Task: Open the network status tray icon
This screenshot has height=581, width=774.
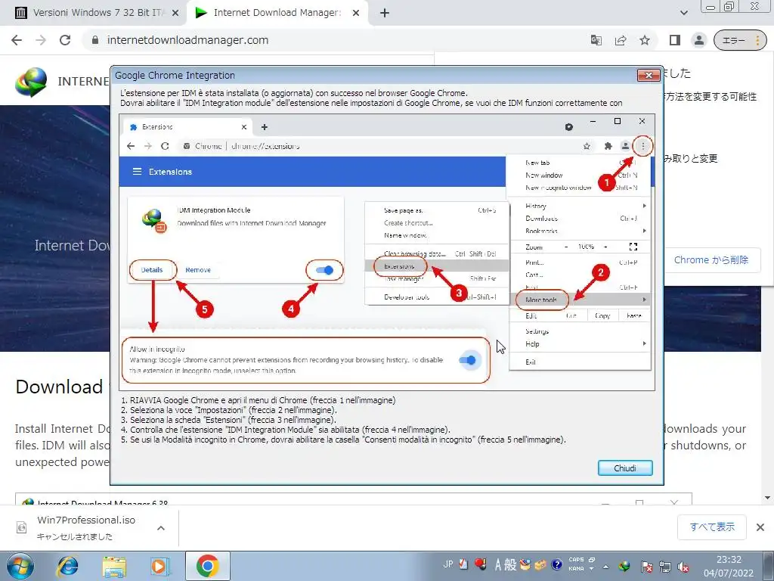Action: (665, 567)
